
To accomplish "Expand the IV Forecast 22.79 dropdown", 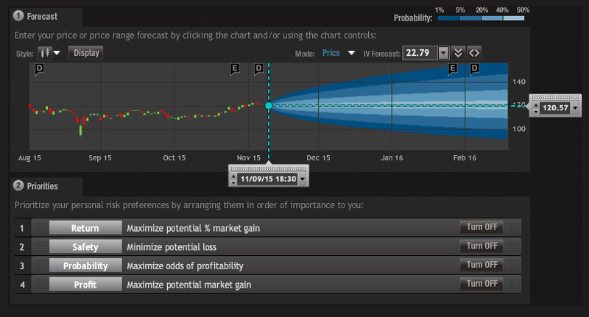I will click(442, 53).
